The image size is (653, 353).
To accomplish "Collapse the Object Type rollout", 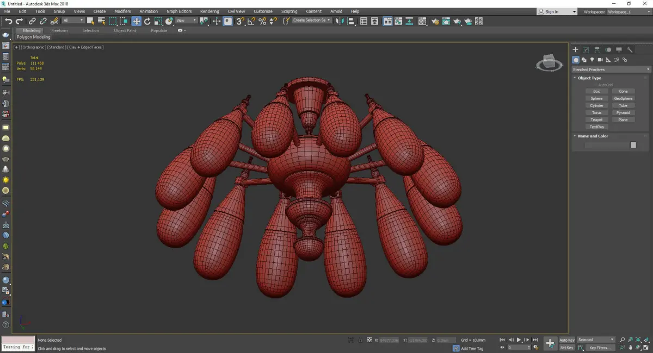I will 589,78.
